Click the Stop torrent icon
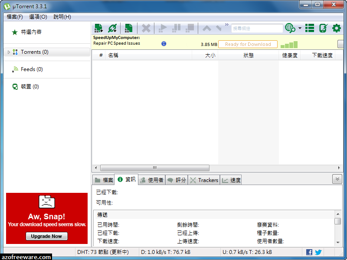The height and width of the screenshot is (260, 347). click(190, 28)
